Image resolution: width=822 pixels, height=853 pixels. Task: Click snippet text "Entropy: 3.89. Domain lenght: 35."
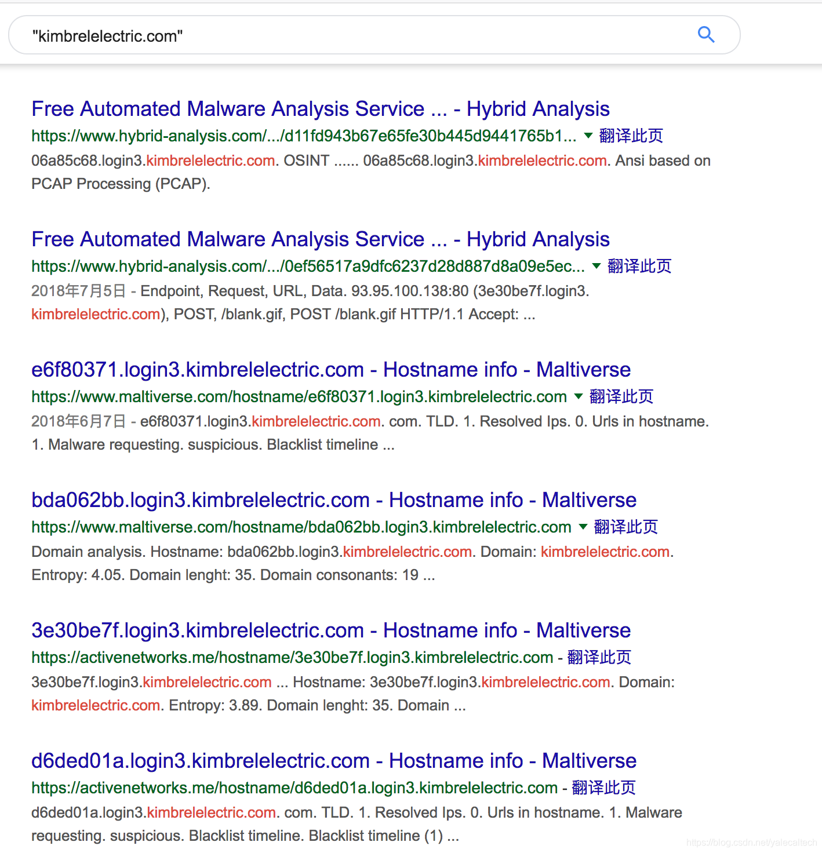pyautogui.click(x=281, y=705)
